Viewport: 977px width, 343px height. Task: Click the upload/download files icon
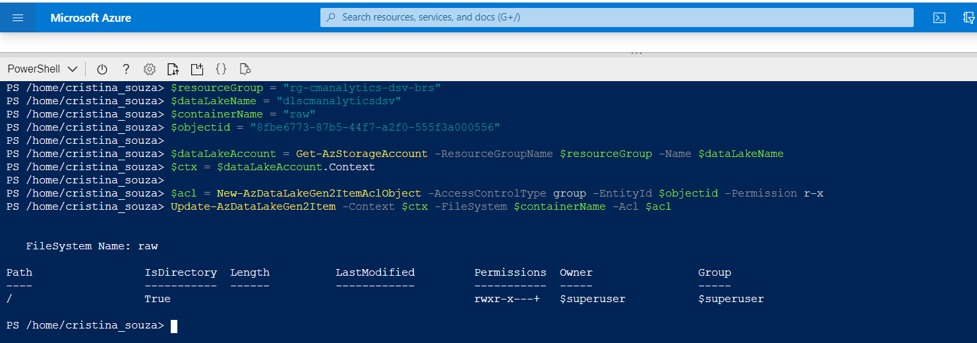point(173,69)
